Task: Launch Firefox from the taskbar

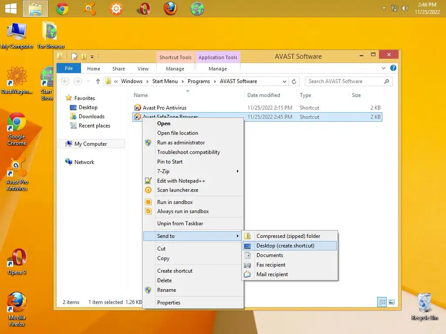Action: coord(170,9)
